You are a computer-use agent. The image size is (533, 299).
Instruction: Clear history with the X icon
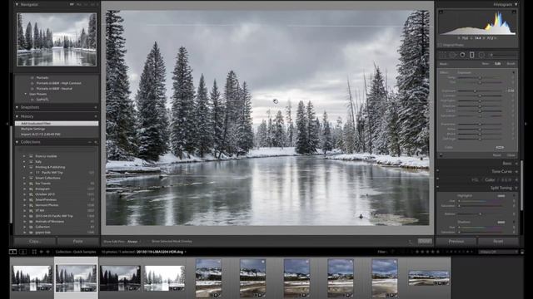[96, 116]
